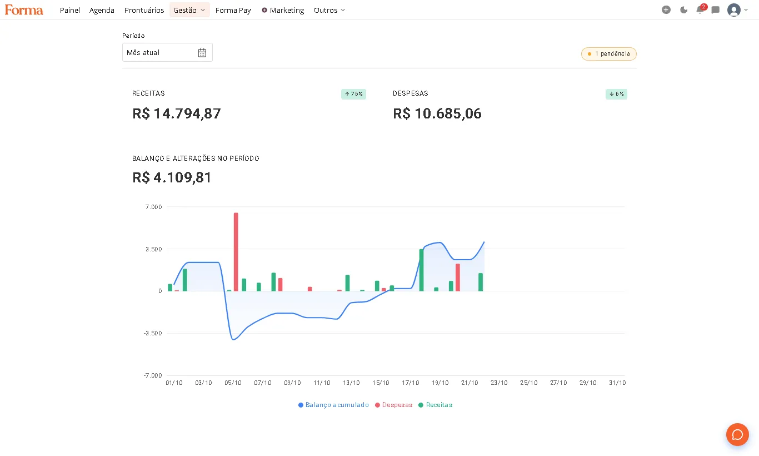759x456 pixels.
Task: Click the green revenue bar at 18/10
Action: (421, 270)
